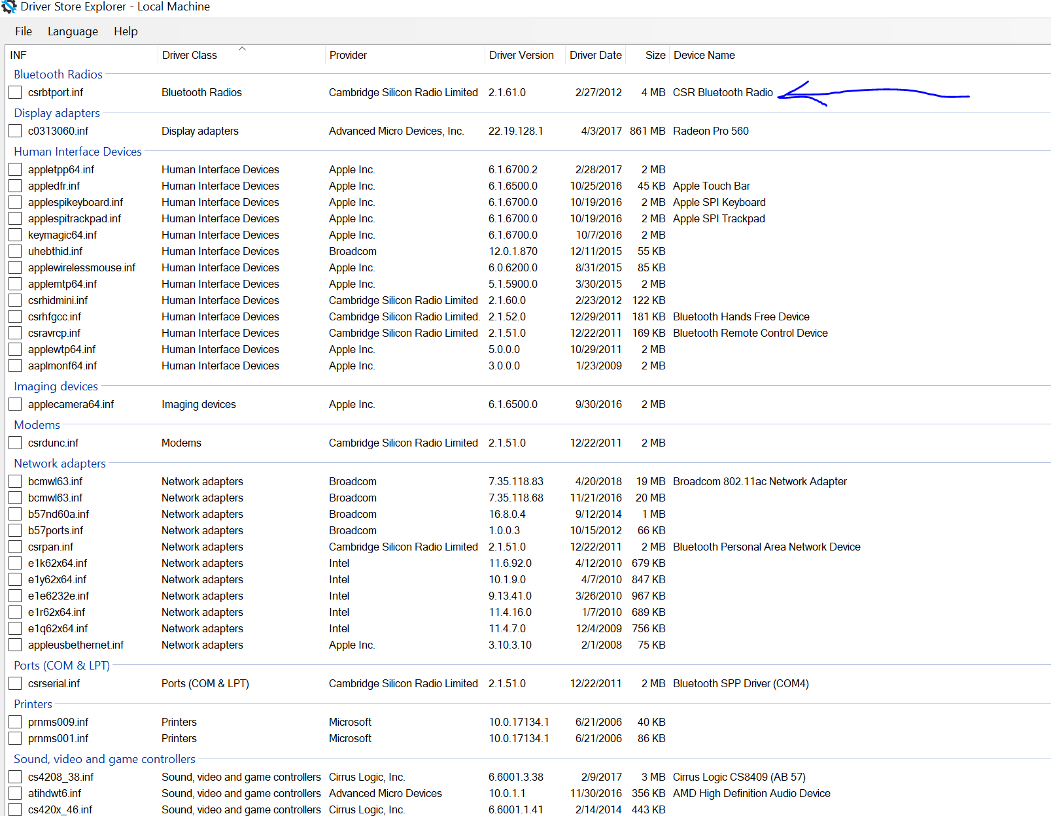Check the bcmwl63.inf version 7.35.118.68 checkbox
This screenshot has height=816, width=1051.
15,498
